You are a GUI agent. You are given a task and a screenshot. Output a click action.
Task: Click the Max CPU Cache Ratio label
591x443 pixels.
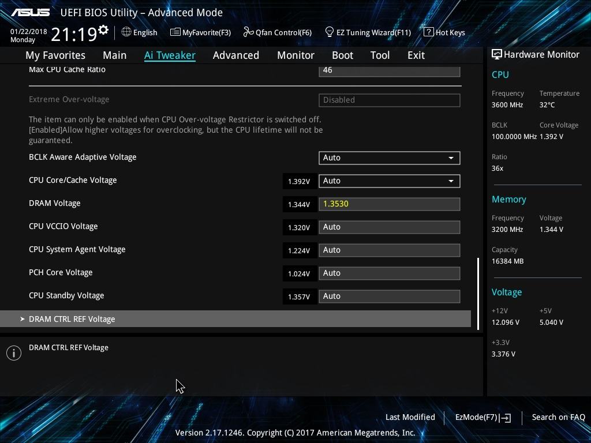point(67,69)
